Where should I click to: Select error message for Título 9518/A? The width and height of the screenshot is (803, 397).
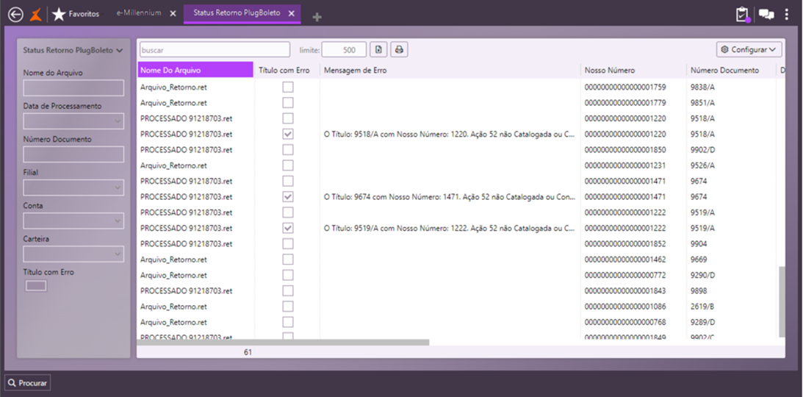pyautogui.click(x=449, y=135)
